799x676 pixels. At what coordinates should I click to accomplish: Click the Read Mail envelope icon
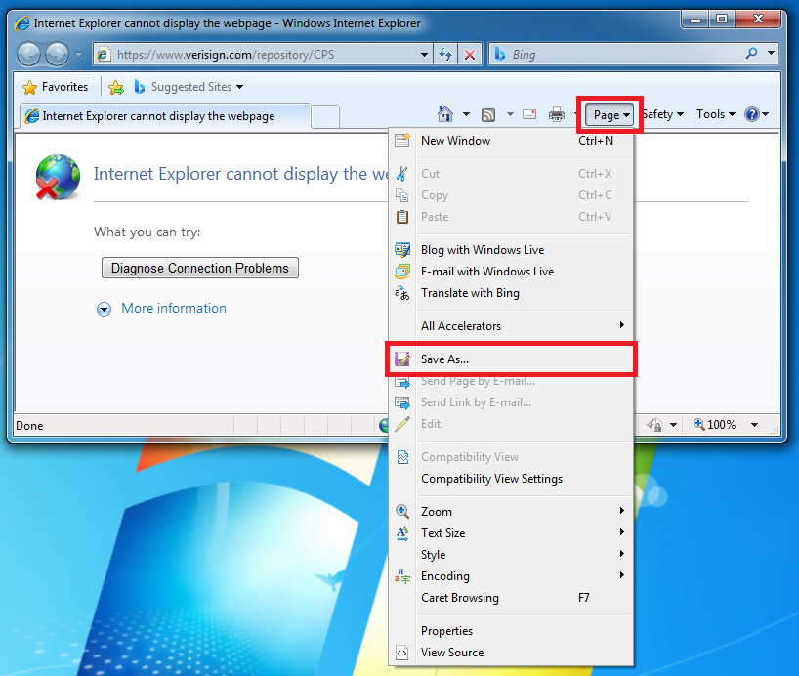click(x=529, y=114)
